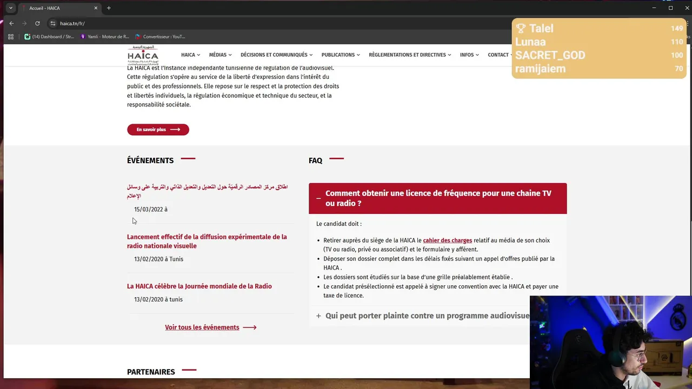Open the site information icon beside URL
This screenshot has height=389, width=692.
tap(52, 23)
